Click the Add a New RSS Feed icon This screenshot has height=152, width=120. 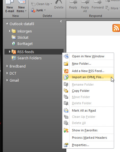coord(66,71)
